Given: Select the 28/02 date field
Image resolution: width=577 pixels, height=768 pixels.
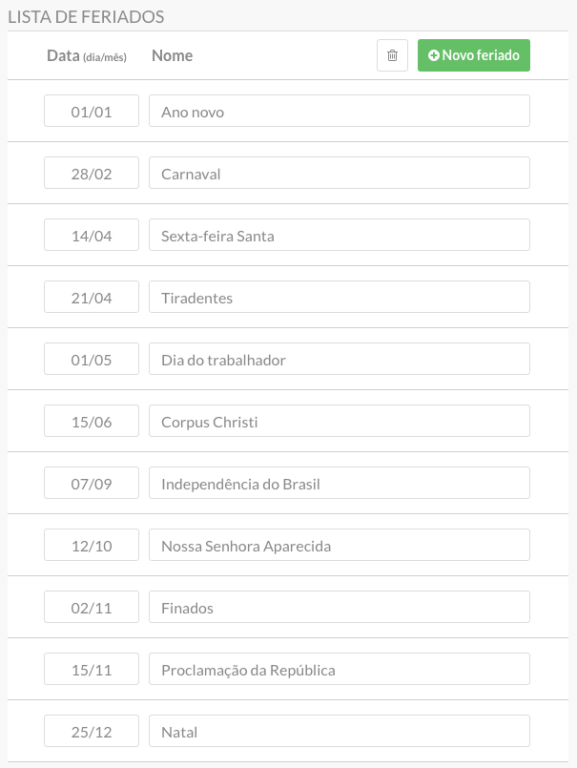Looking at the screenshot, I should pos(92,173).
